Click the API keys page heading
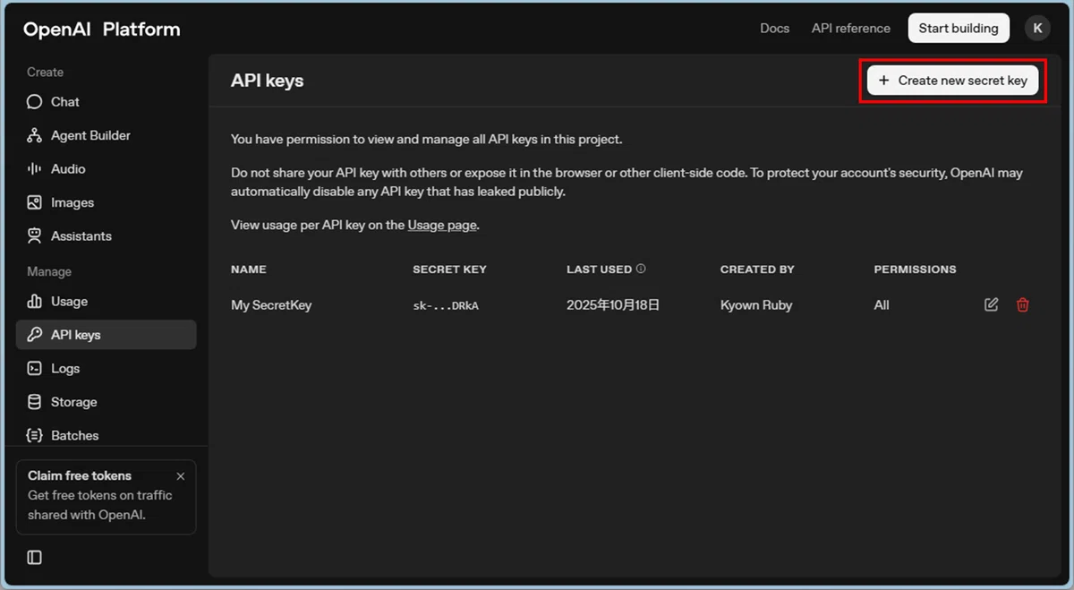This screenshot has width=1074, height=590. click(268, 81)
